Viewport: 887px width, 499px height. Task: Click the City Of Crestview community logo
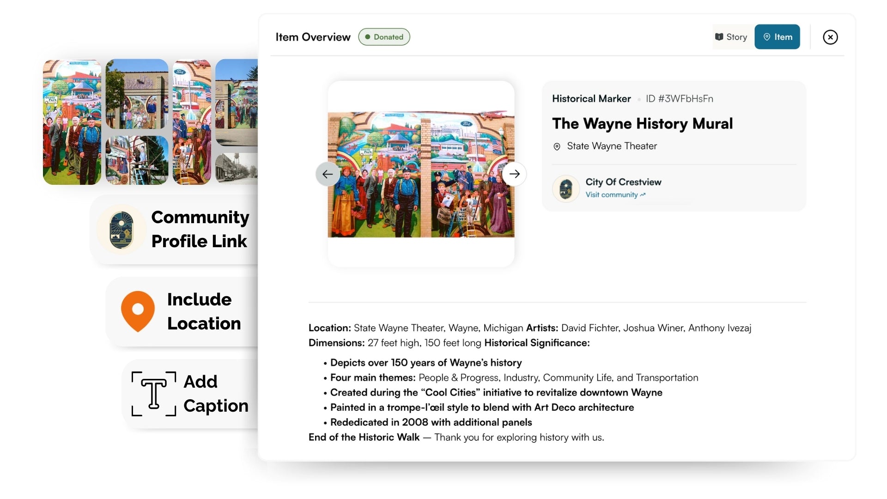[x=566, y=189]
